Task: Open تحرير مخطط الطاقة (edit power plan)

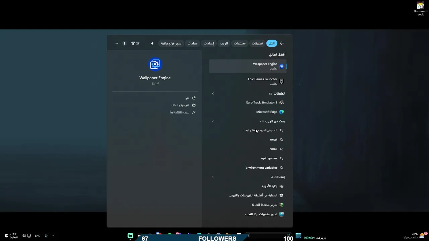Action: pyautogui.click(x=248, y=205)
